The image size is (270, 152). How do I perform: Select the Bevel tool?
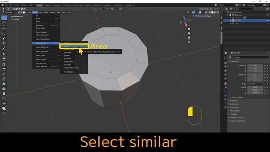click(4, 69)
